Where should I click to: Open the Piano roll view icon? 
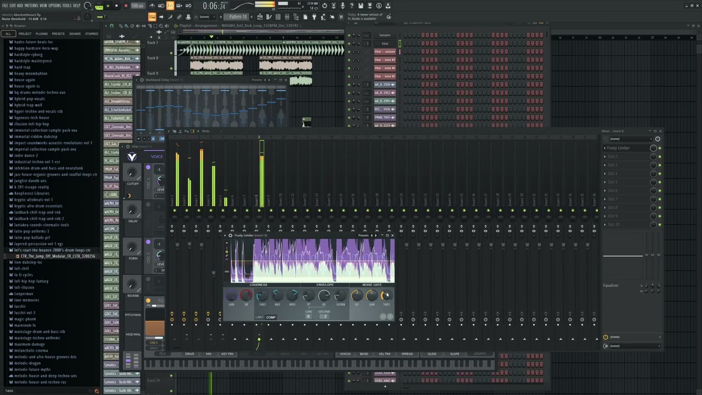pos(268,16)
